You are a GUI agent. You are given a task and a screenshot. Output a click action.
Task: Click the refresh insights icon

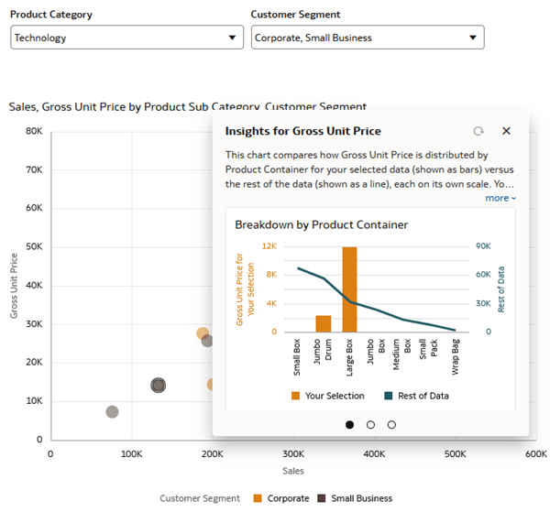(478, 131)
